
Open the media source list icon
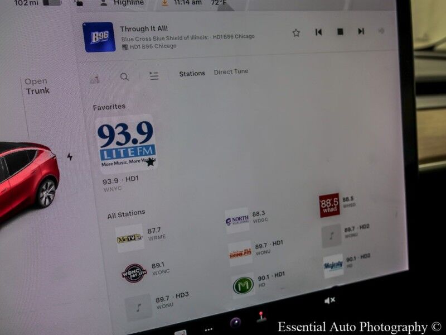pyautogui.click(x=154, y=76)
